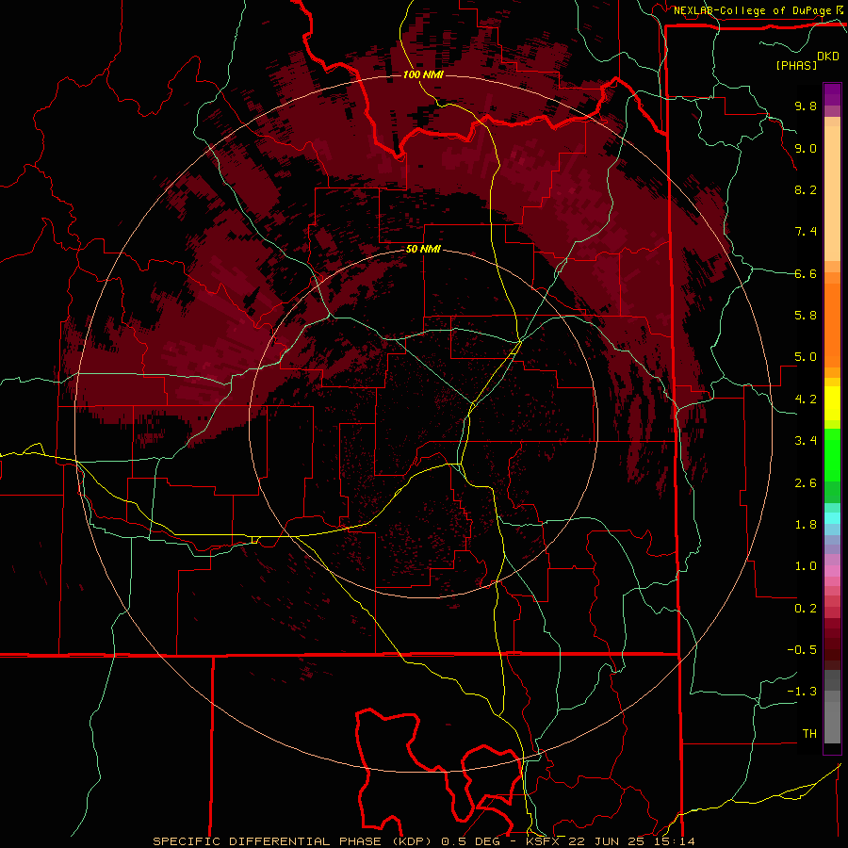Click the orange segment of the color bar
Image resolution: width=848 pixels, height=848 pixels.
coord(832,325)
